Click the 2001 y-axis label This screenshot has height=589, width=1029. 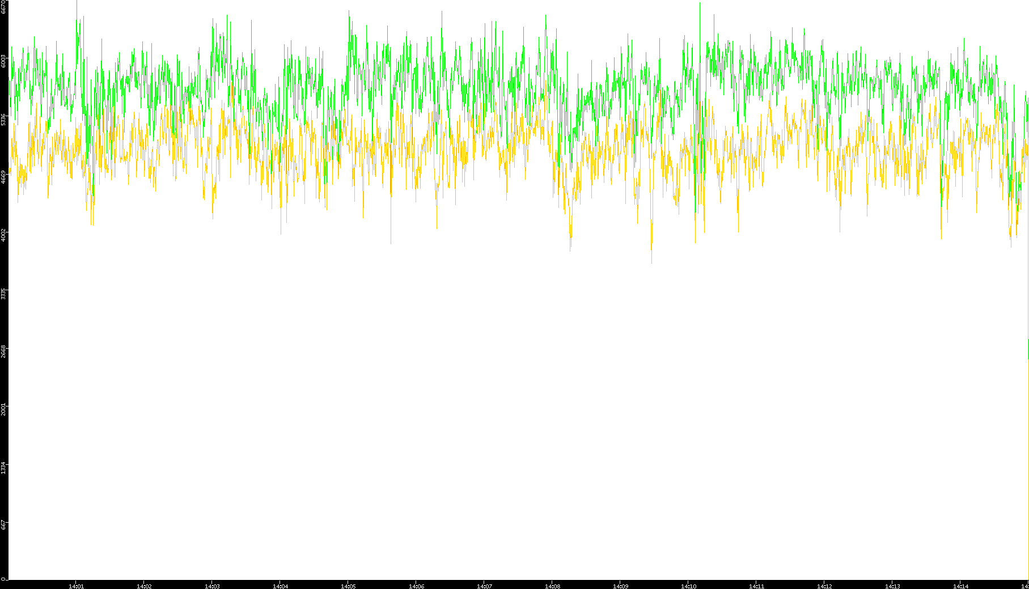(x=4, y=409)
